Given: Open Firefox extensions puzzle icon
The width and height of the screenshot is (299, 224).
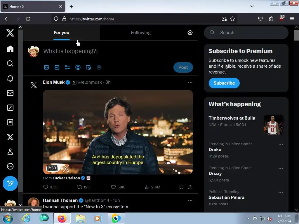Looking at the screenshot, I should 271,19.
